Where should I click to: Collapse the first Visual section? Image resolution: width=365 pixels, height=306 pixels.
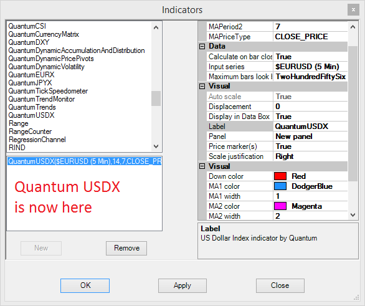coord(202,87)
